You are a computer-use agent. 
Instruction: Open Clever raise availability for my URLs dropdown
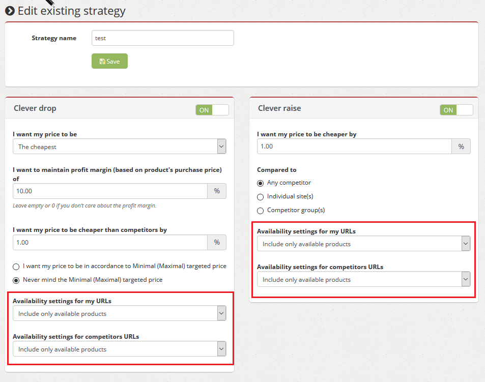click(x=364, y=244)
